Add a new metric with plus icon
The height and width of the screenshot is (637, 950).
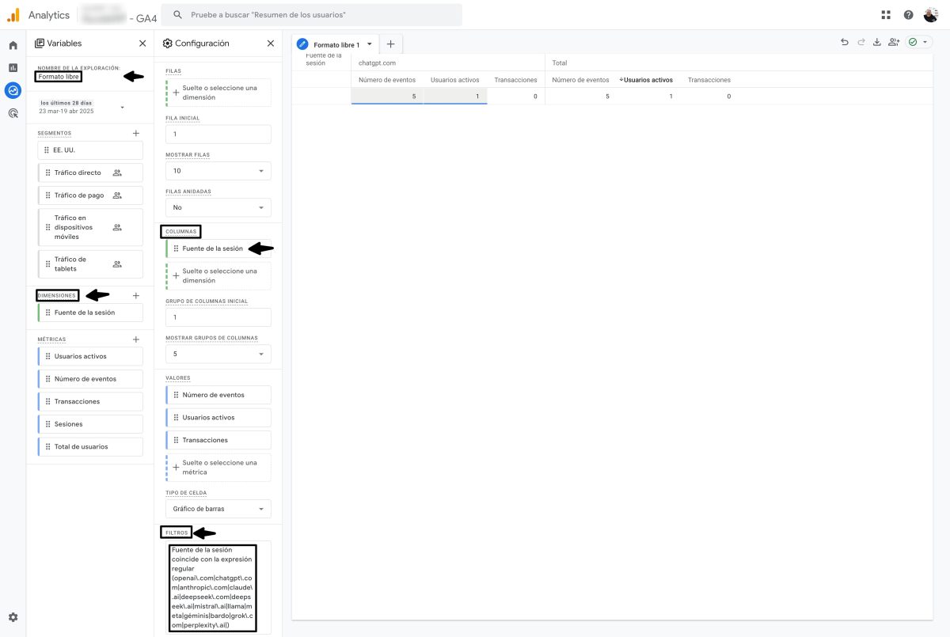136,339
